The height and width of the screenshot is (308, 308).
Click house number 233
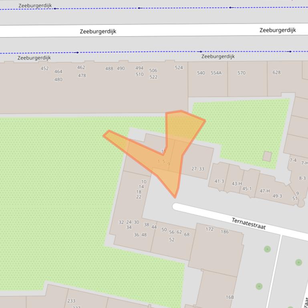click(x=71, y=301)
